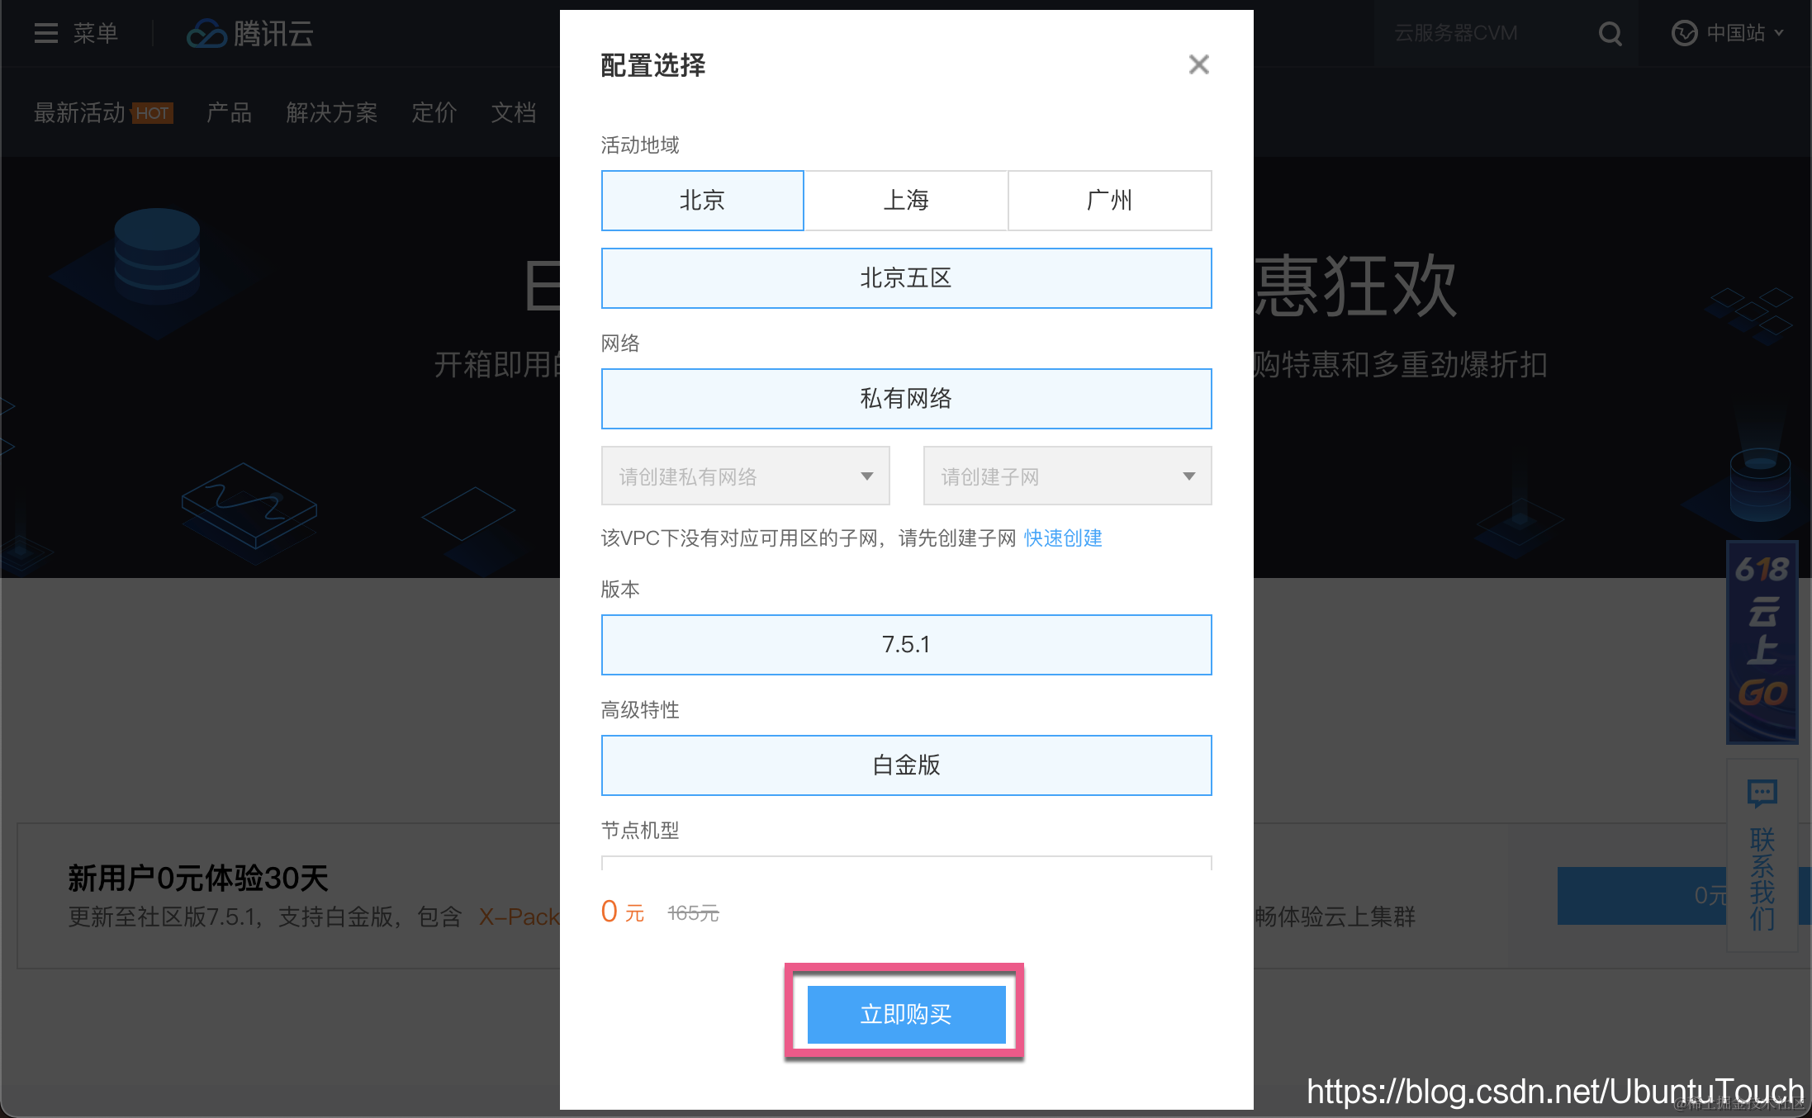Open the hamburger 菜单 icon
The width and height of the screenshot is (1812, 1118).
coord(45,34)
